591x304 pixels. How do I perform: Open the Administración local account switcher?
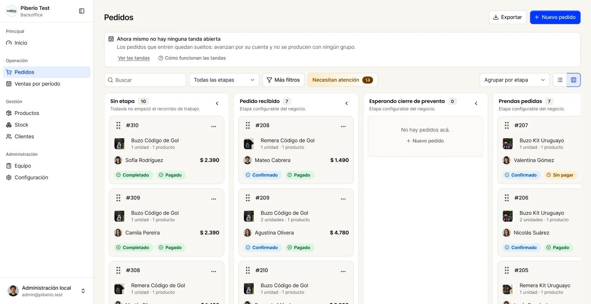(47, 291)
